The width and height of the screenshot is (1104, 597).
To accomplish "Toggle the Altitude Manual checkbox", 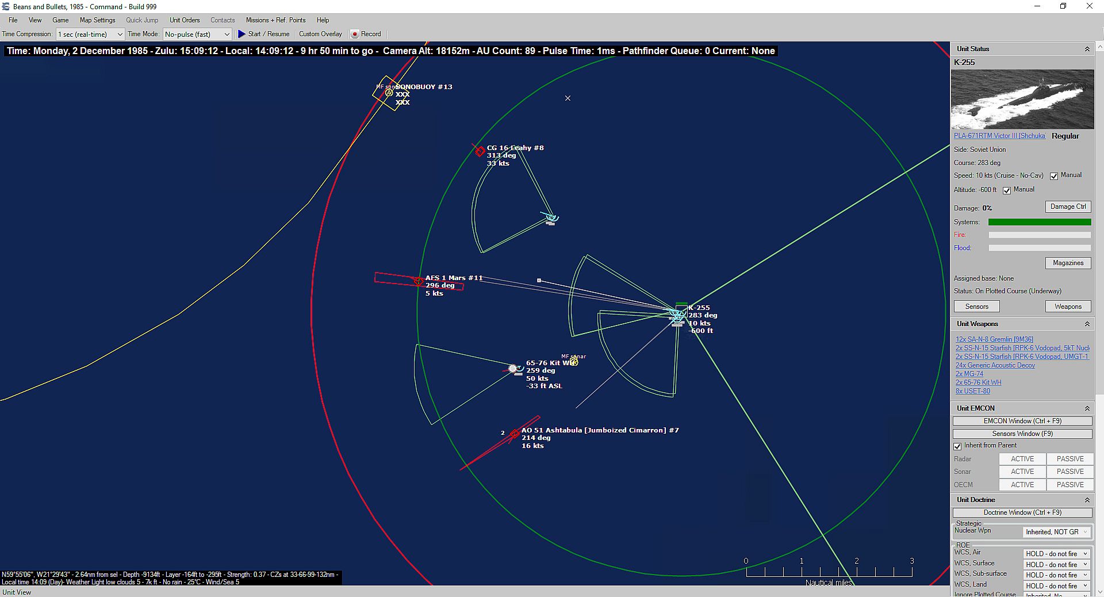I will click(1007, 190).
